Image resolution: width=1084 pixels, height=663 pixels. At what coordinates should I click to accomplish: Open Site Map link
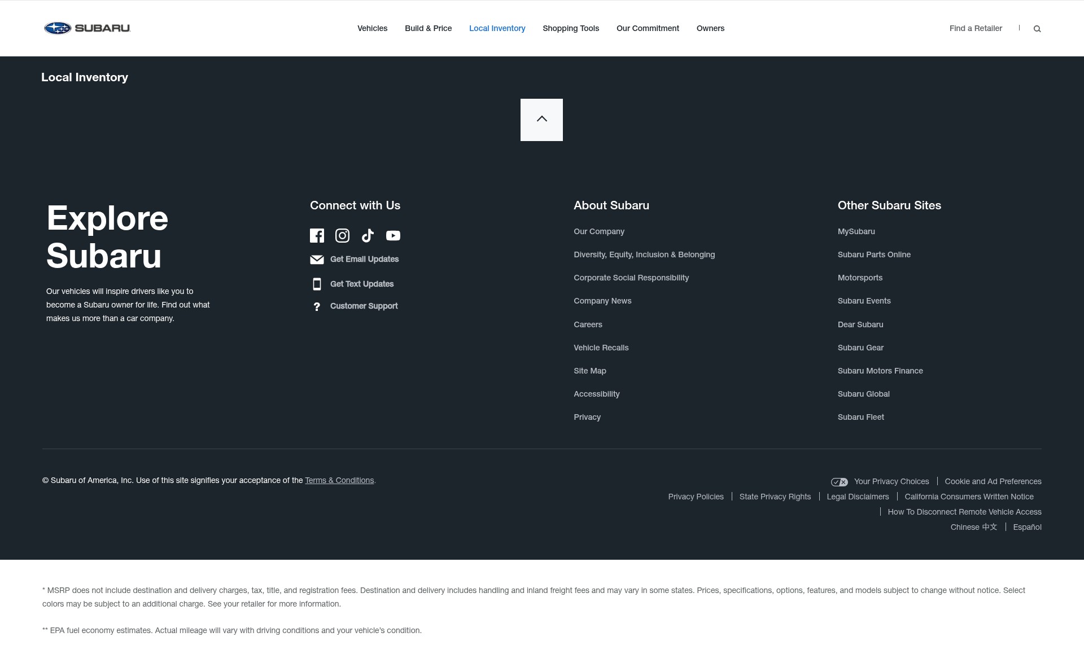click(x=589, y=371)
